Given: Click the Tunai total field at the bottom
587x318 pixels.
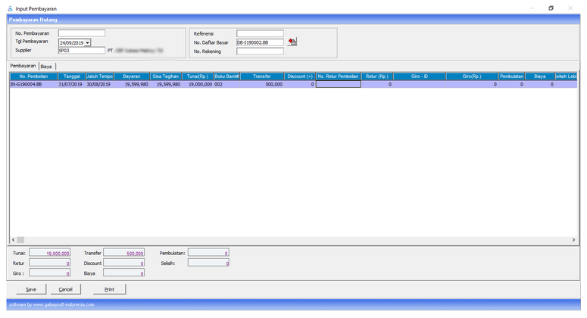Looking at the screenshot, I should [x=51, y=253].
